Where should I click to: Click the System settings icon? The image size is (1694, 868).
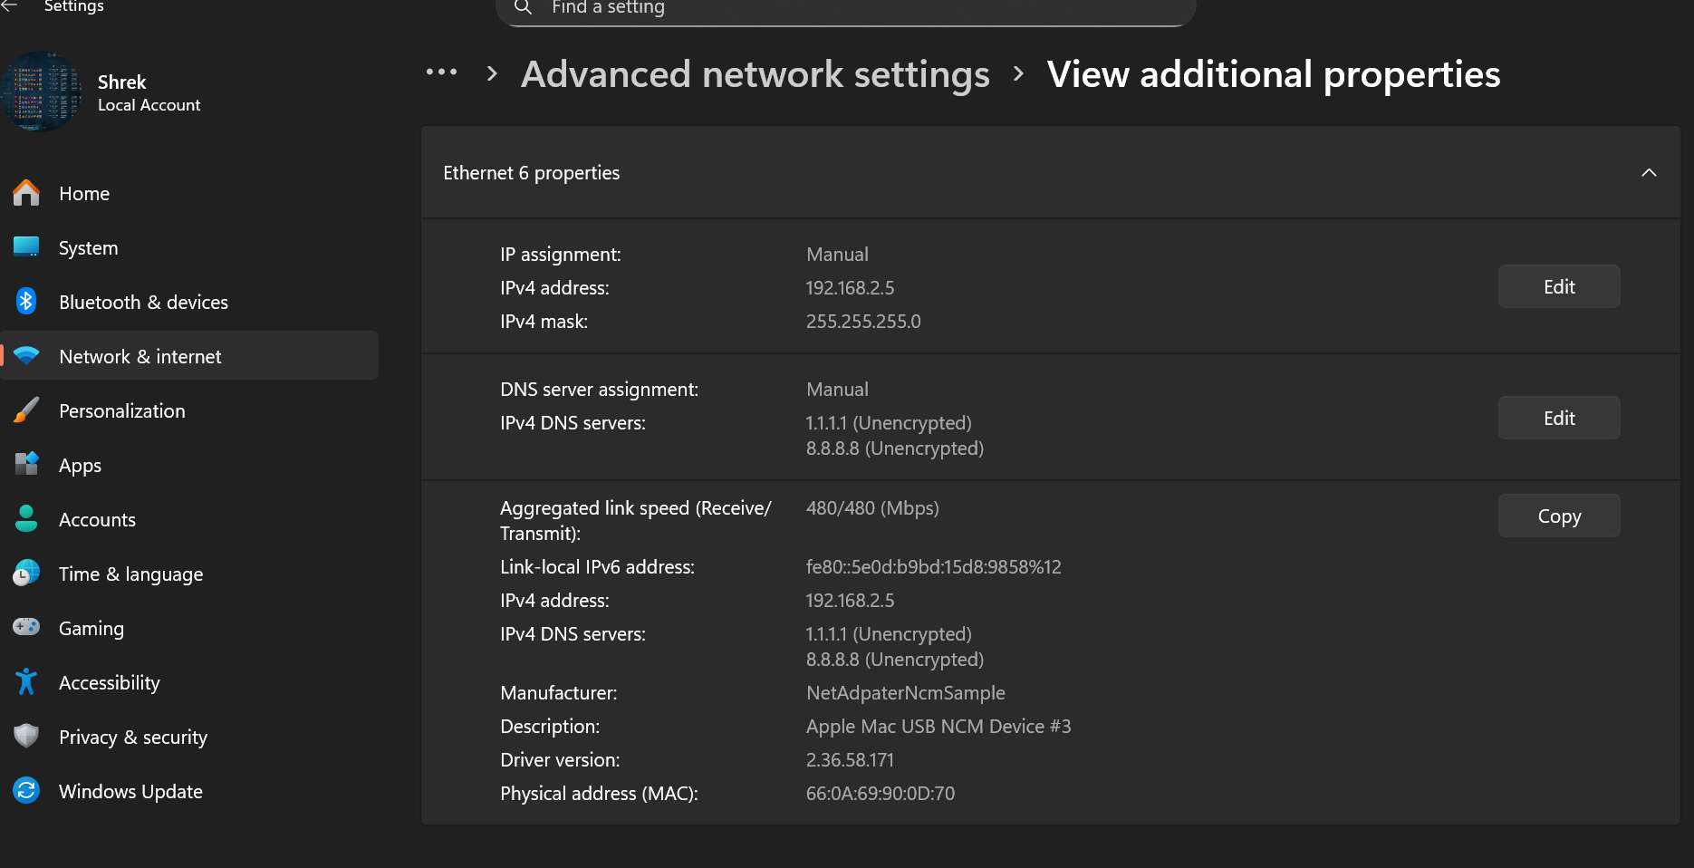pyautogui.click(x=26, y=246)
